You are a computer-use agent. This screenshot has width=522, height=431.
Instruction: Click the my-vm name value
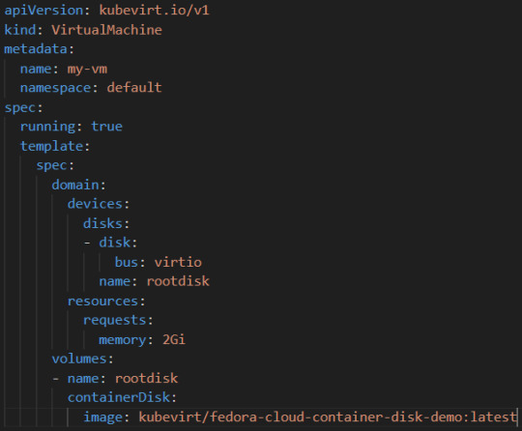point(87,70)
